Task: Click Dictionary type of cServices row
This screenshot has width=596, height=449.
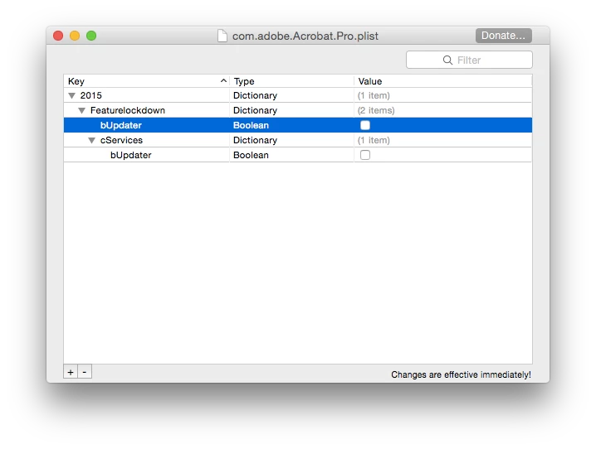Action: (255, 140)
